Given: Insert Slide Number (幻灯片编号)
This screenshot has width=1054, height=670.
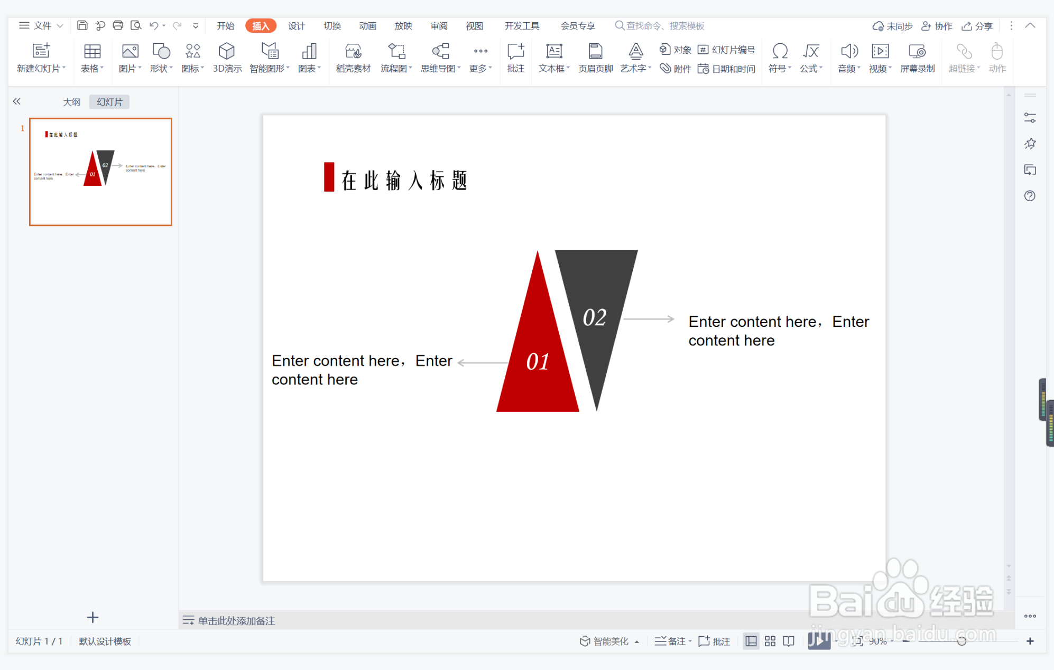Looking at the screenshot, I should [x=727, y=50].
